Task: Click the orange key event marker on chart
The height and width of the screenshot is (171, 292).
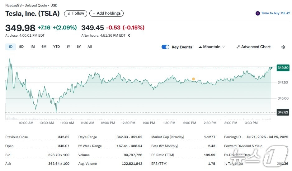Action: pyautogui.click(x=193, y=79)
